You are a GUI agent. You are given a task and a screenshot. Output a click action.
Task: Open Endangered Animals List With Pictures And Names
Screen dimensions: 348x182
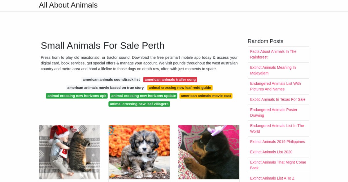click(275, 86)
